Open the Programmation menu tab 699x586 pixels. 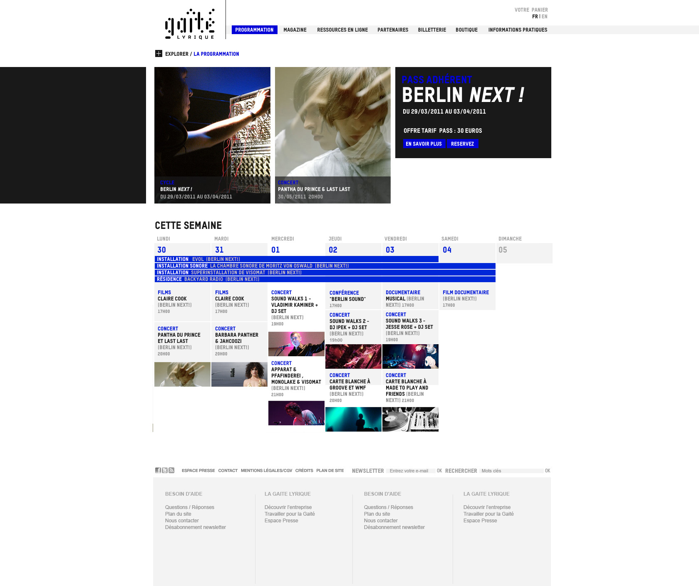click(254, 30)
